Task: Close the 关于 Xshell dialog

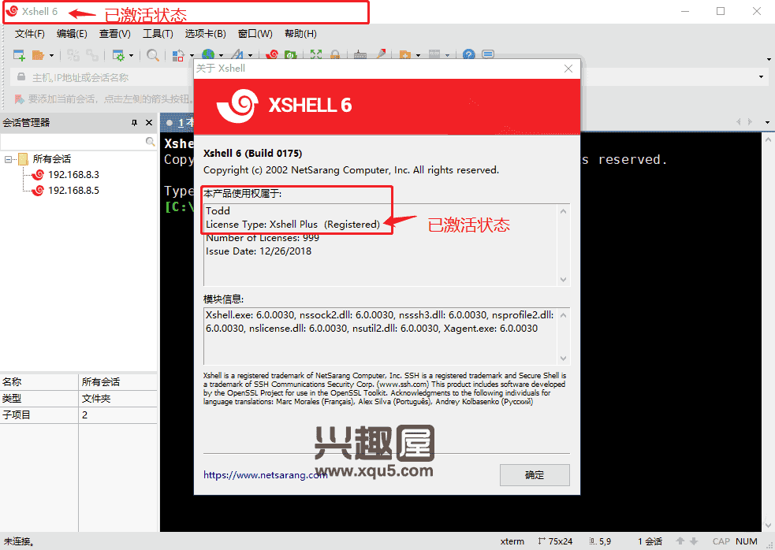Action: coord(568,69)
